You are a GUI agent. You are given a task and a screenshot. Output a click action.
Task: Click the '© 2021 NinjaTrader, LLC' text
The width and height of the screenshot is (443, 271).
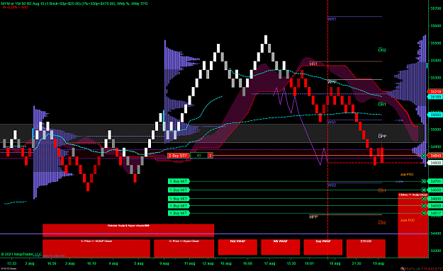click(21, 254)
